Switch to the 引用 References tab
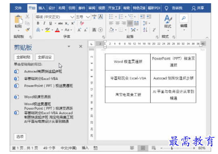 (72, 8)
